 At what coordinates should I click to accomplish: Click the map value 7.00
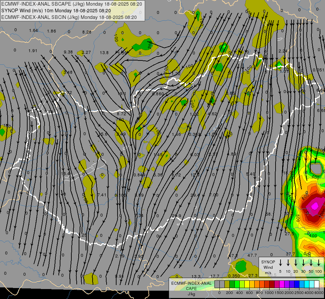[213, 195]
